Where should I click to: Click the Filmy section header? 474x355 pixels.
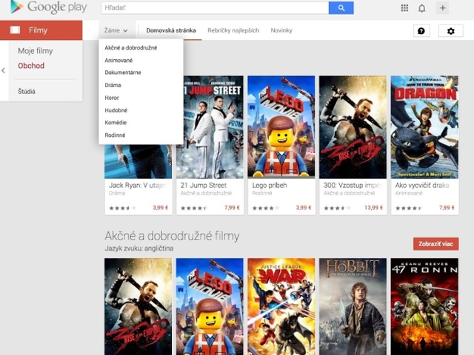tap(41, 30)
